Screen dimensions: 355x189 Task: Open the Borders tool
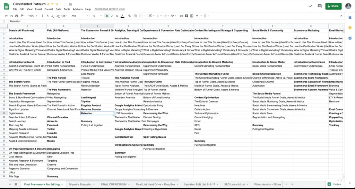pos(136,16)
